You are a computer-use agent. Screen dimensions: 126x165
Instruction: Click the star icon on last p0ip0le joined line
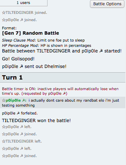tap(4, 156)
